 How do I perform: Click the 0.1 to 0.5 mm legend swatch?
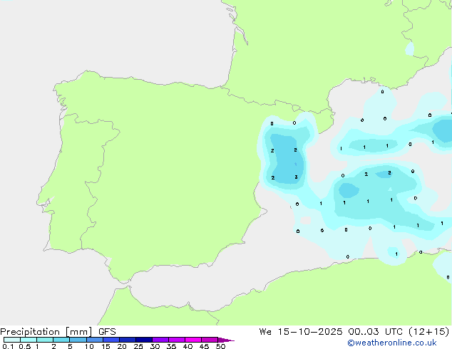[12, 340]
